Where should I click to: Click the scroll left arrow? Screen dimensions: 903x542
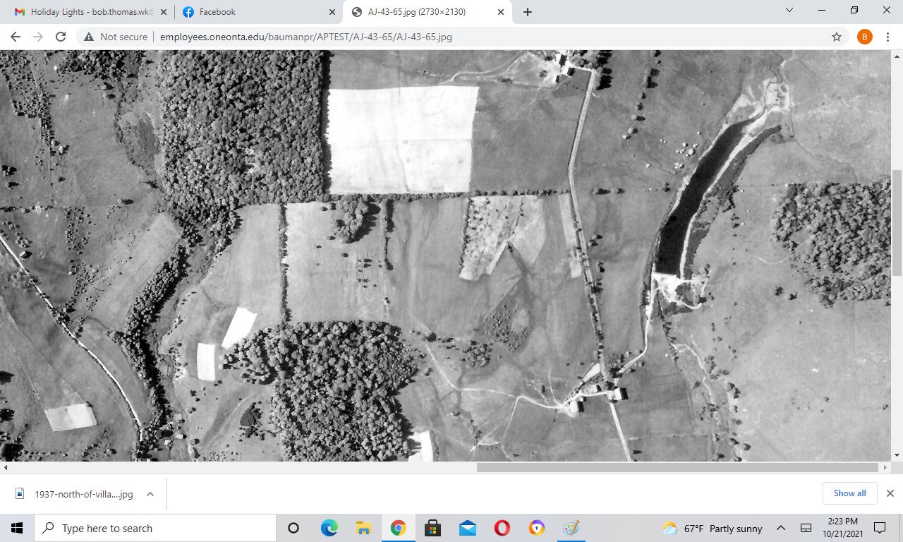click(x=5, y=467)
